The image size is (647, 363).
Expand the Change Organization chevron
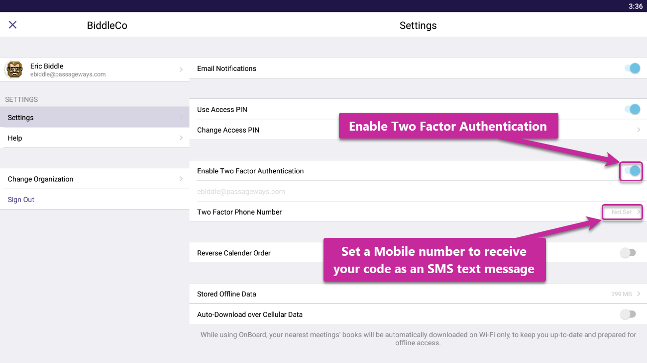pos(181,179)
